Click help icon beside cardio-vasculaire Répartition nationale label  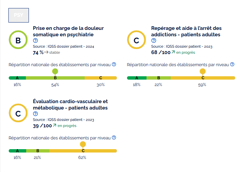point(114,137)
